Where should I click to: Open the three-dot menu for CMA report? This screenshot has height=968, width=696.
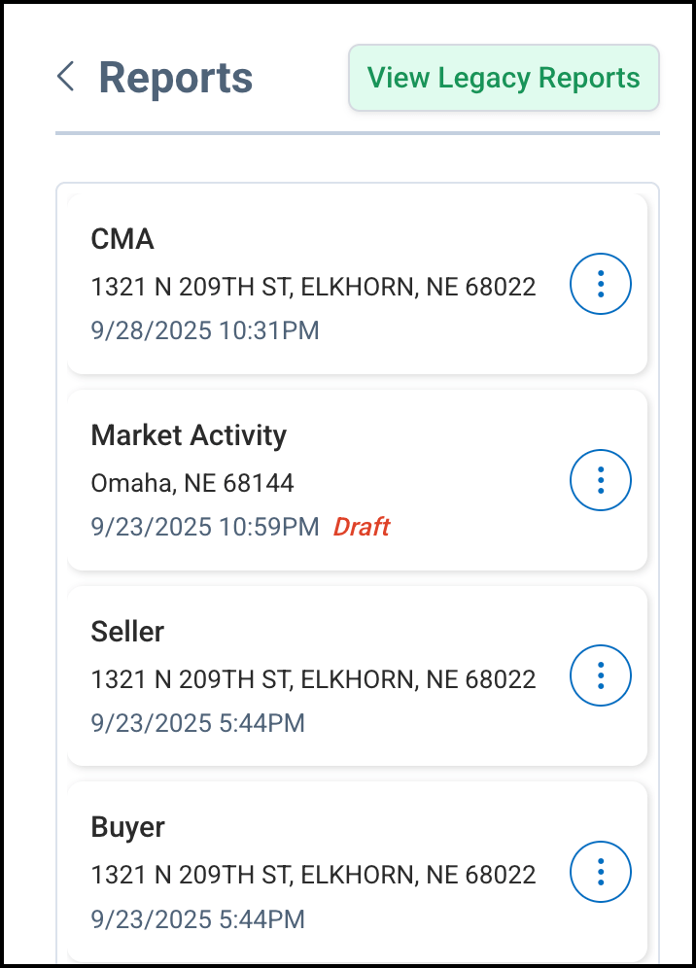click(x=600, y=284)
